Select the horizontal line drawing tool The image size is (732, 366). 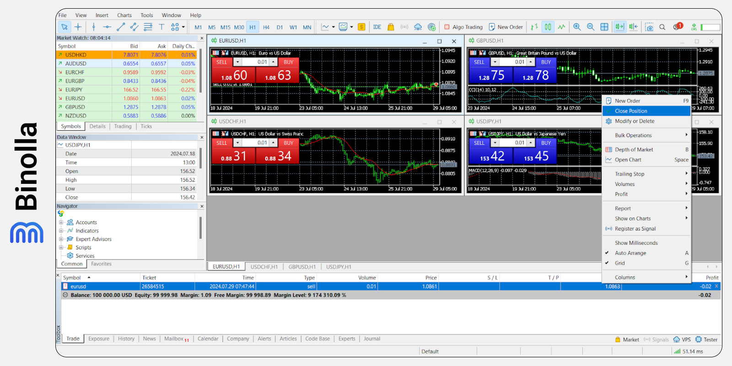pyautogui.click(x=107, y=27)
